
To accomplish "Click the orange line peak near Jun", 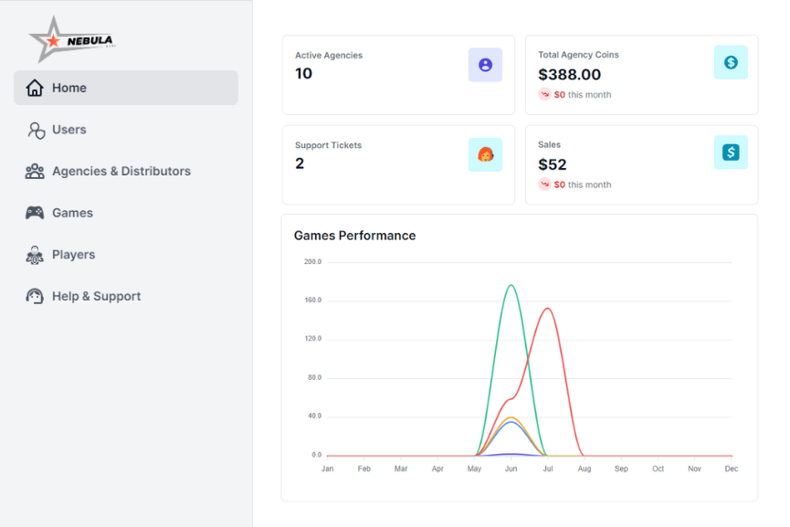I will tap(511, 417).
